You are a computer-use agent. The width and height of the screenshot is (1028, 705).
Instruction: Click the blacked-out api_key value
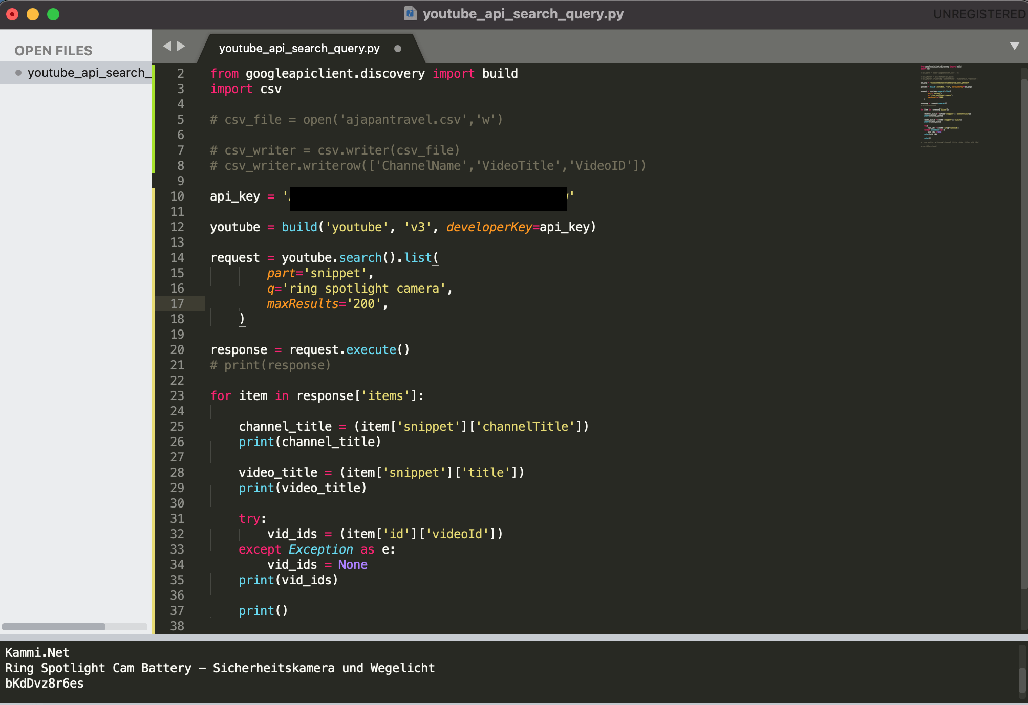point(428,199)
